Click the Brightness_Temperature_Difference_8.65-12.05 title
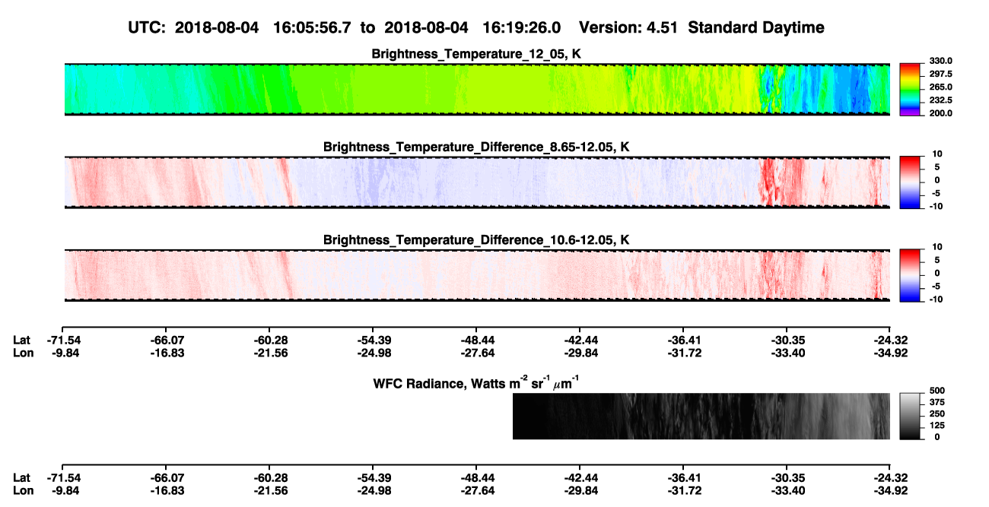This screenshot has height=507, width=989. coord(477,146)
